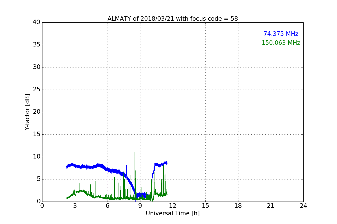Image resolution: width=337 pixels, height=224 pixels.
Task: Click y-axis tick label 5
Action: [38, 179]
